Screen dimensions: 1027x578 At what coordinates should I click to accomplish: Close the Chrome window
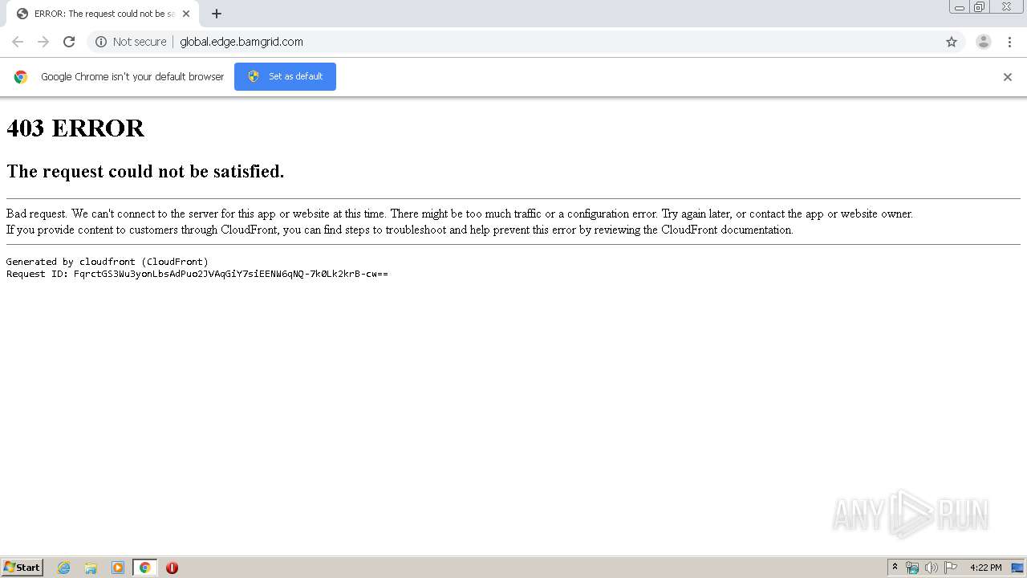1006,7
